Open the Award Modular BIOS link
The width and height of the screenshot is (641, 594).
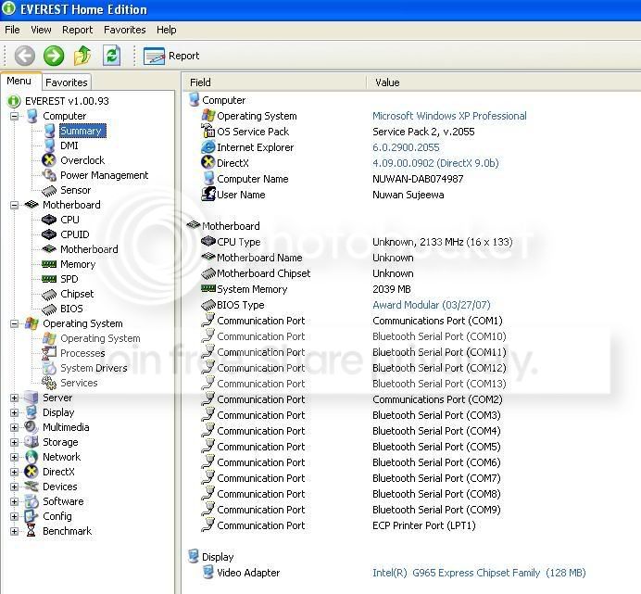tap(432, 305)
